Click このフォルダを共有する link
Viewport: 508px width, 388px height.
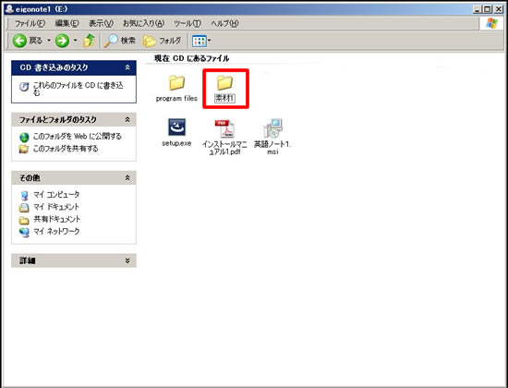[66, 149]
